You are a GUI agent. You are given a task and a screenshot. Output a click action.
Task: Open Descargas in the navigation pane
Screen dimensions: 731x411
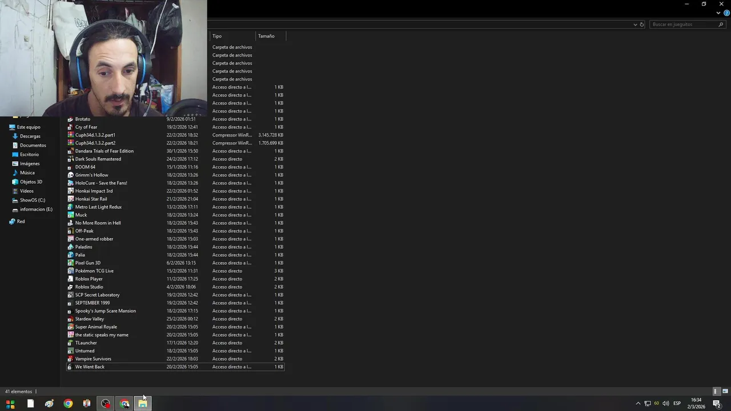30,136
